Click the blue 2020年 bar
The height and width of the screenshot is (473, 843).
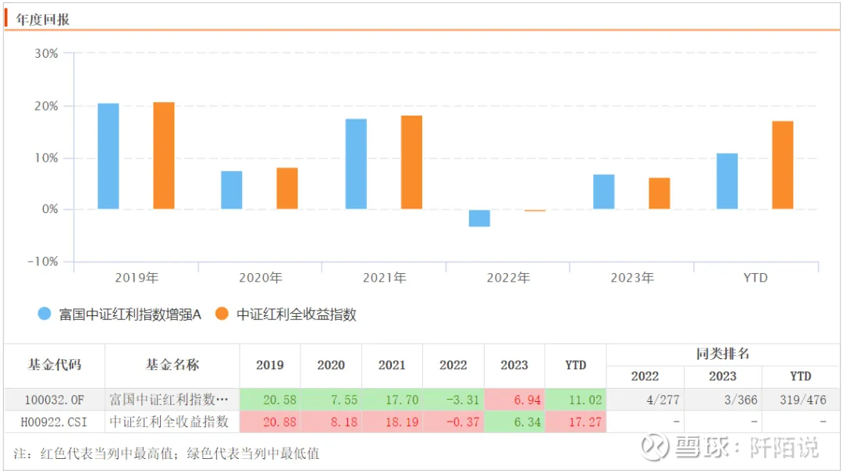pos(232,190)
